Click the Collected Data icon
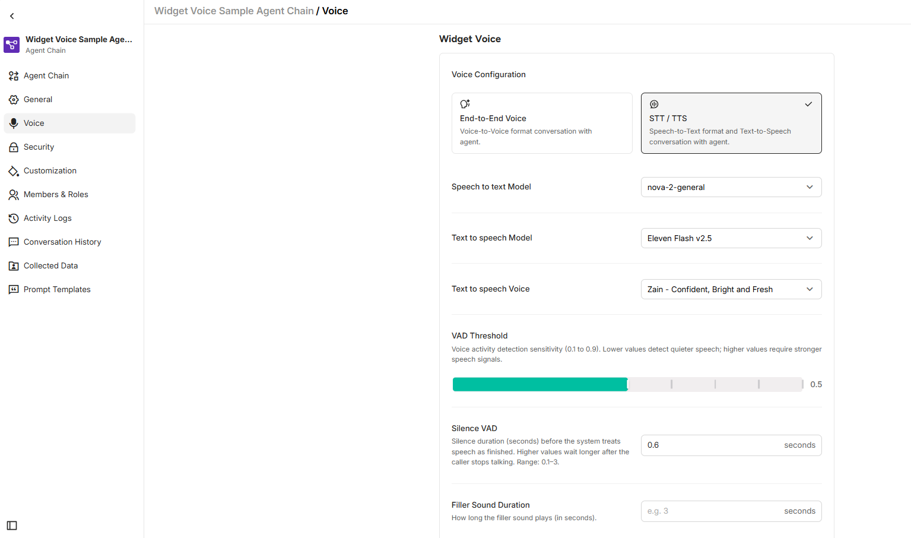The width and height of the screenshot is (911, 538). point(14,266)
